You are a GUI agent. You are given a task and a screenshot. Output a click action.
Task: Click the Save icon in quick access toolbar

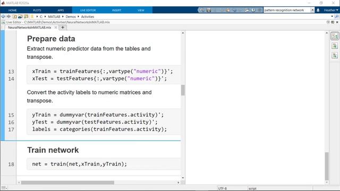[x=209, y=10]
